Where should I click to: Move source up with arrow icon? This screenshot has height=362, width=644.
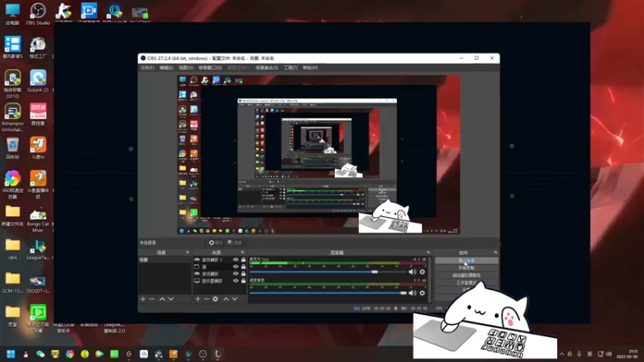pyautogui.click(x=226, y=298)
